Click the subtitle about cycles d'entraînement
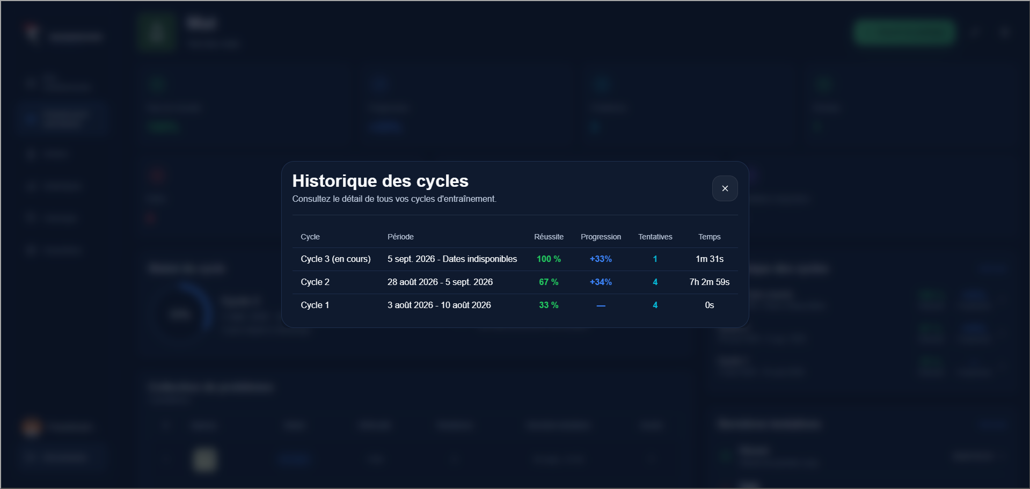Screen dimensions: 1030x489 394,199
